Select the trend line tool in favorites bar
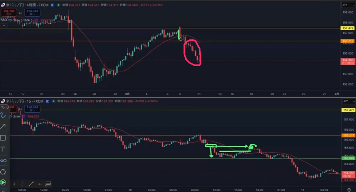The width and height of the screenshot is (356, 192). pyautogui.click(x=31, y=184)
